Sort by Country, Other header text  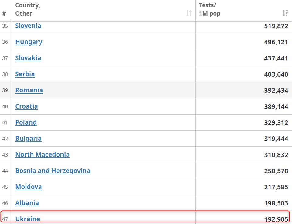pyautogui.click(x=27, y=9)
